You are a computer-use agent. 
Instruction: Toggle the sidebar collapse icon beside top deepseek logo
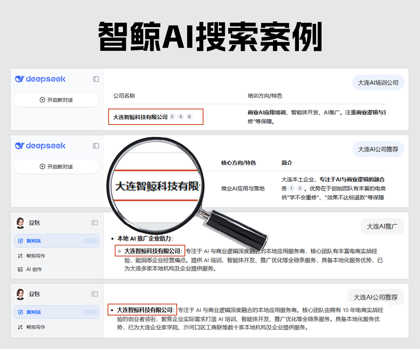point(96,79)
